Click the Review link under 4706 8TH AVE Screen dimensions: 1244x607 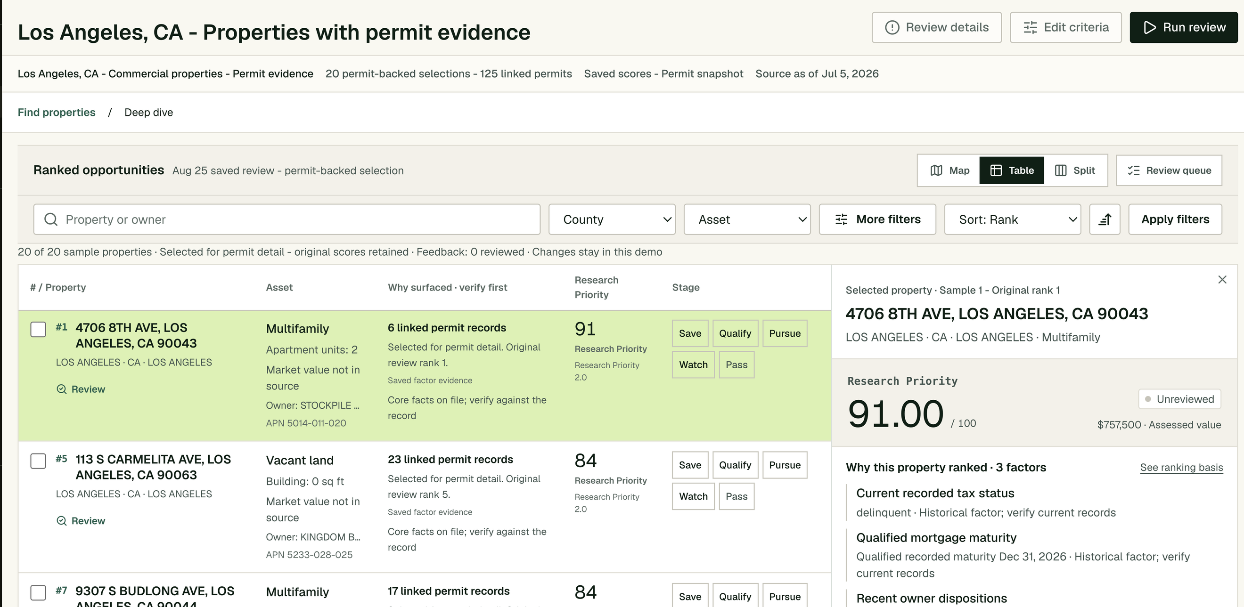[x=81, y=389]
